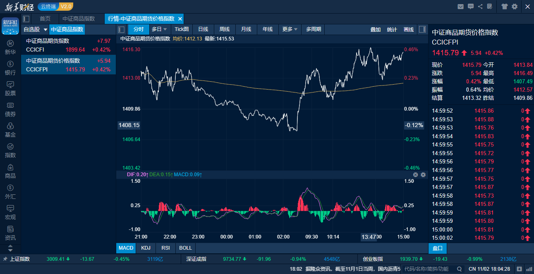Go to 外汇 (forex) sidebar section
The image size is (534, 274).
10,191
